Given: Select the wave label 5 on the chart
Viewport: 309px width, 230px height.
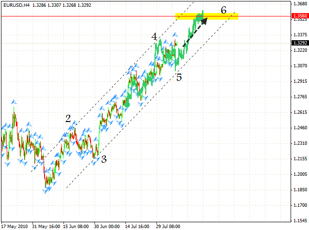Looking at the screenshot, I should pos(179,77).
